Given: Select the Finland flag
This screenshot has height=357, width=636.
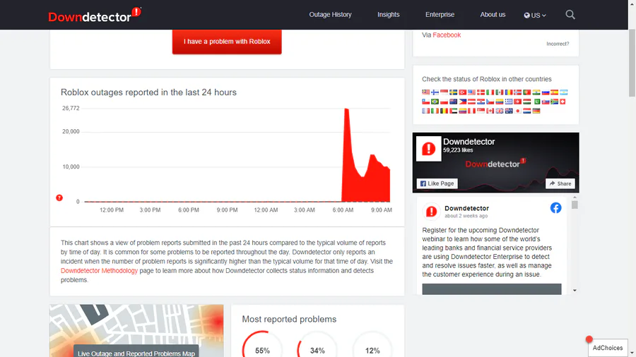Looking at the screenshot, I should coord(435,92).
